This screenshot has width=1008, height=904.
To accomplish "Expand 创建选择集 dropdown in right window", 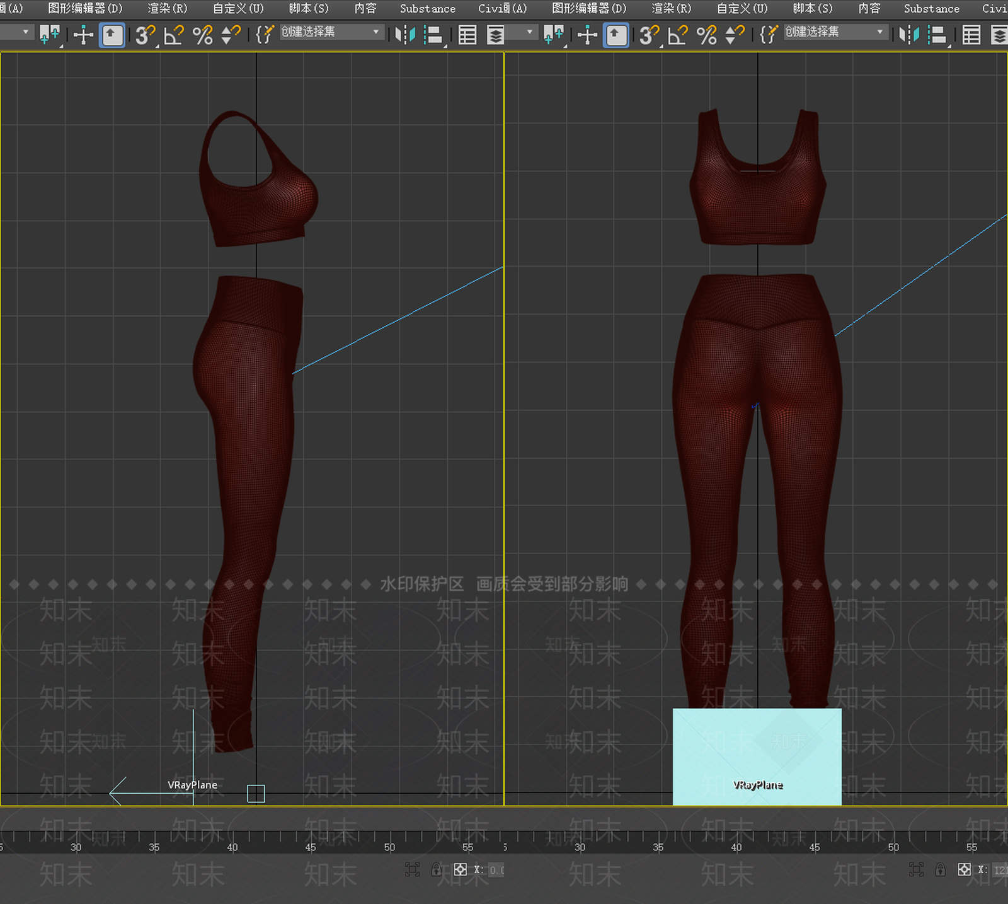I will (x=880, y=32).
